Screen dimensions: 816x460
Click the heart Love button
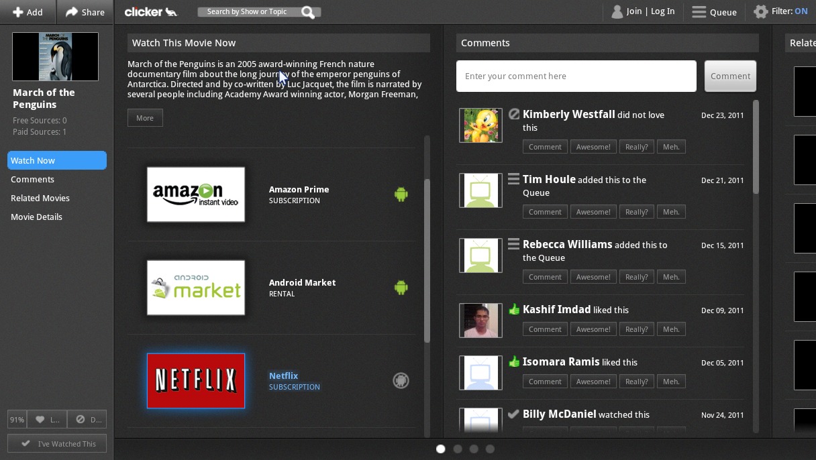tap(47, 420)
